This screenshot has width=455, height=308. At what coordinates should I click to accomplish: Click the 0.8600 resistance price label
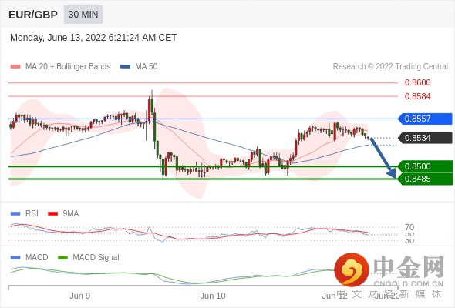pyautogui.click(x=417, y=82)
